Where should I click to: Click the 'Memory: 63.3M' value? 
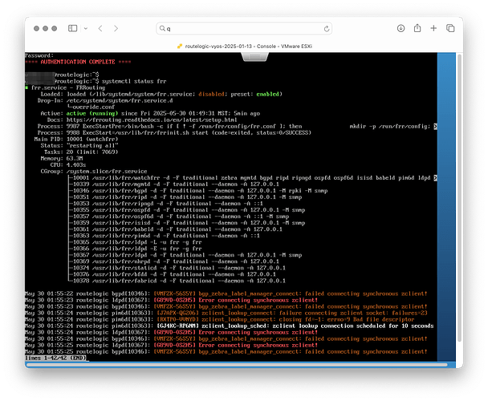click(75, 158)
